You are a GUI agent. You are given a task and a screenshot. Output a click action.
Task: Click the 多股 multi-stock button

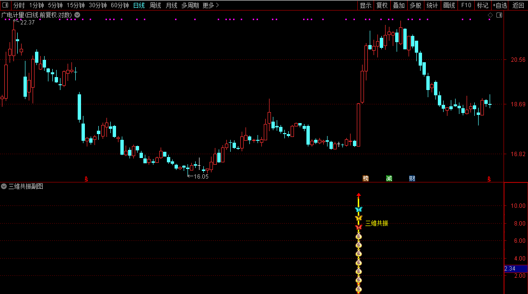[415, 5]
